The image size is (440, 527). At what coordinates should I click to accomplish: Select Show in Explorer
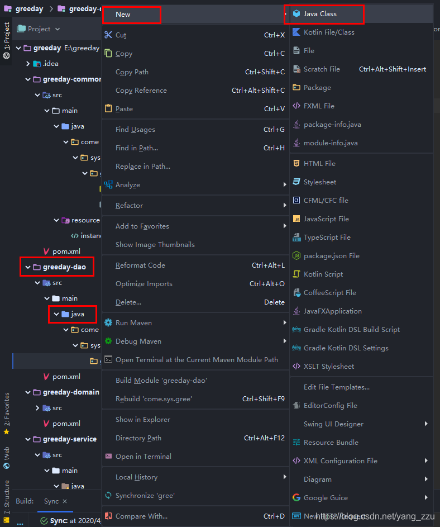(195, 420)
